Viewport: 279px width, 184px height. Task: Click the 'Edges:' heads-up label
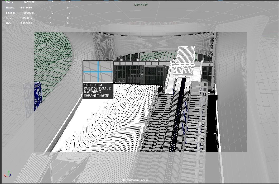10,8
